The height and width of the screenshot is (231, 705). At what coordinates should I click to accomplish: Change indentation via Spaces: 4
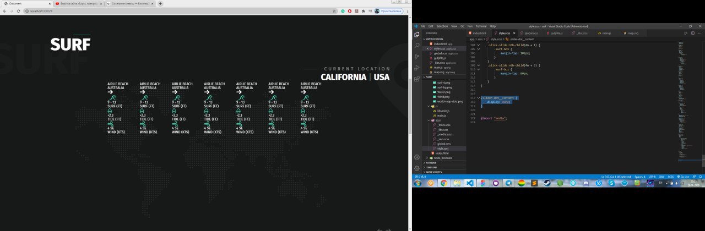point(640,177)
